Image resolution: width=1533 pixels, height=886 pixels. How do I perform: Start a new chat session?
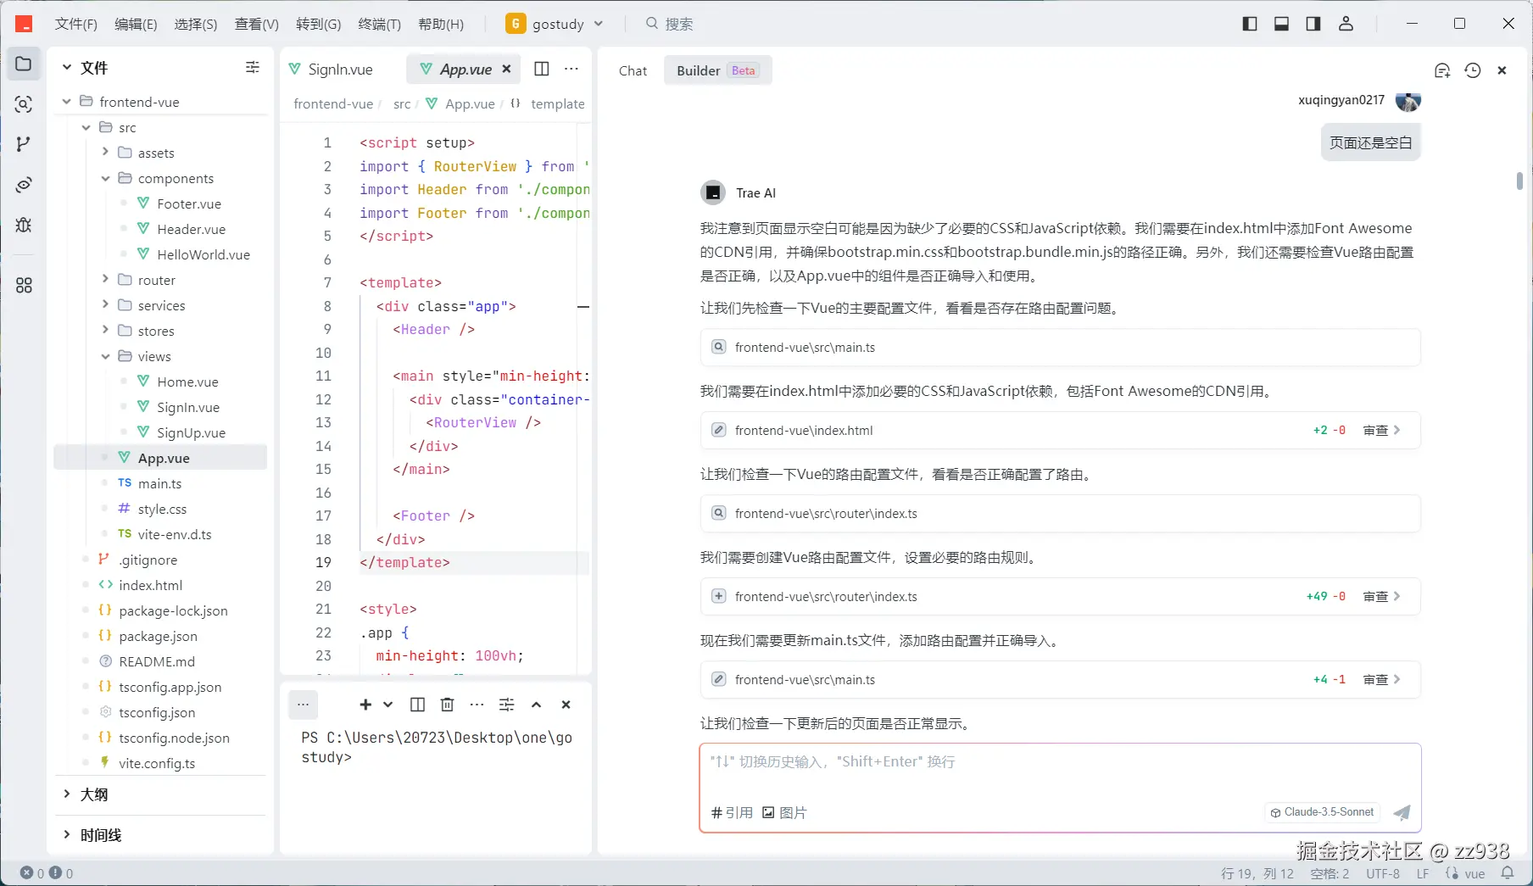tap(1442, 70)
